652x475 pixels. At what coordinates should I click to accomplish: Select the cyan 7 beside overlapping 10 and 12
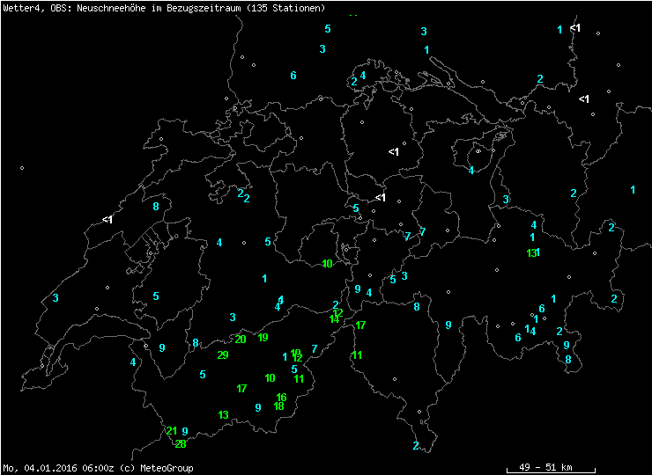[315, 349]
